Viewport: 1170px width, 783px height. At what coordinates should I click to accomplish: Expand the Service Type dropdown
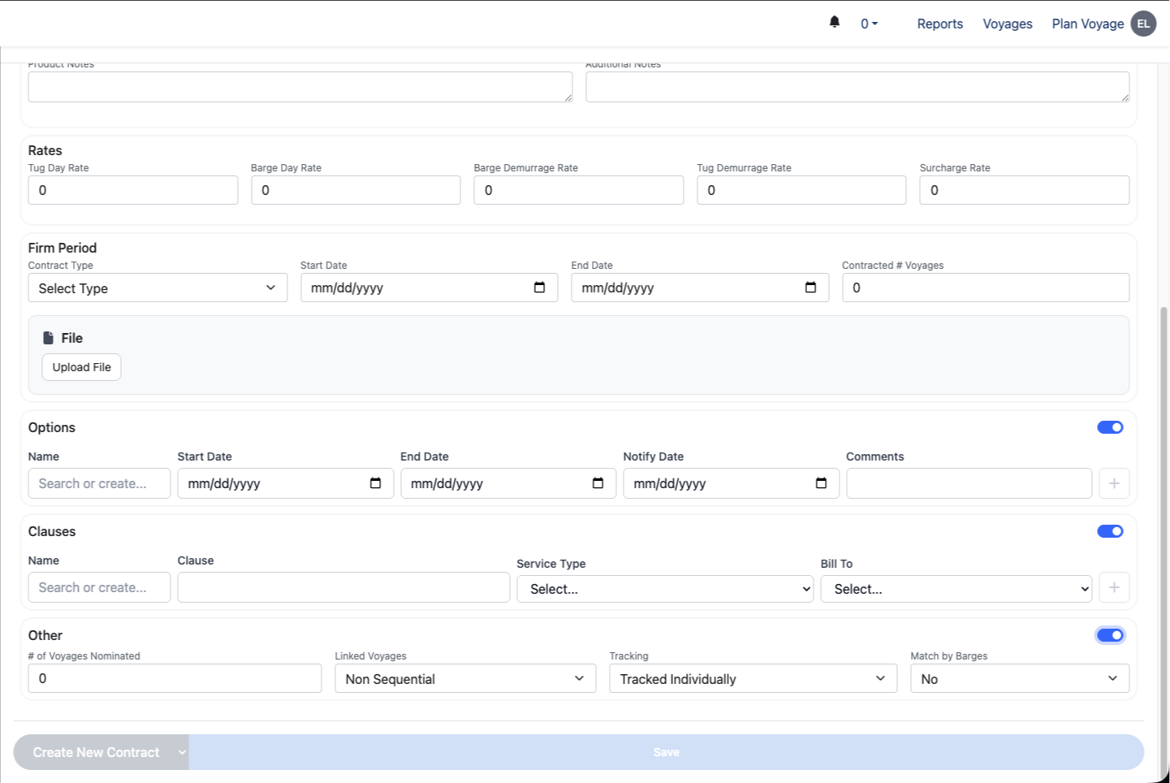pyautogui.click(x=665, y=589)
